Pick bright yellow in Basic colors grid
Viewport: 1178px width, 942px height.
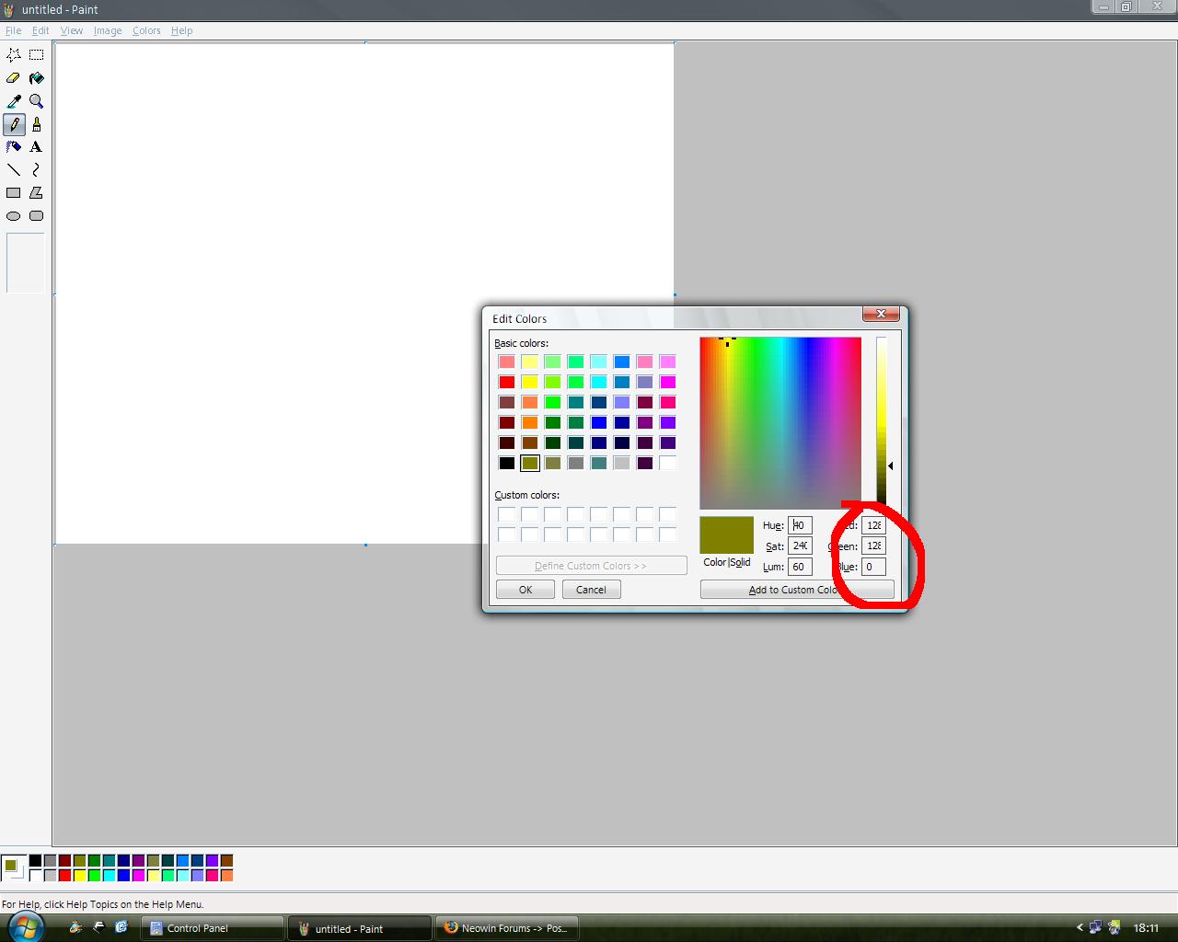pos(530,382)
